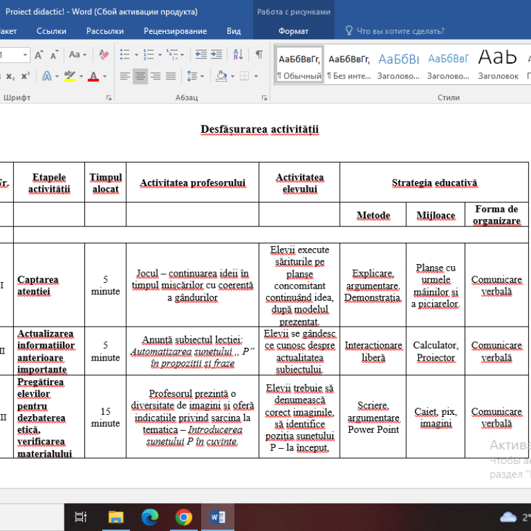Click the Increase Font Size icon
Screen dimensions: 531x531
39,54
